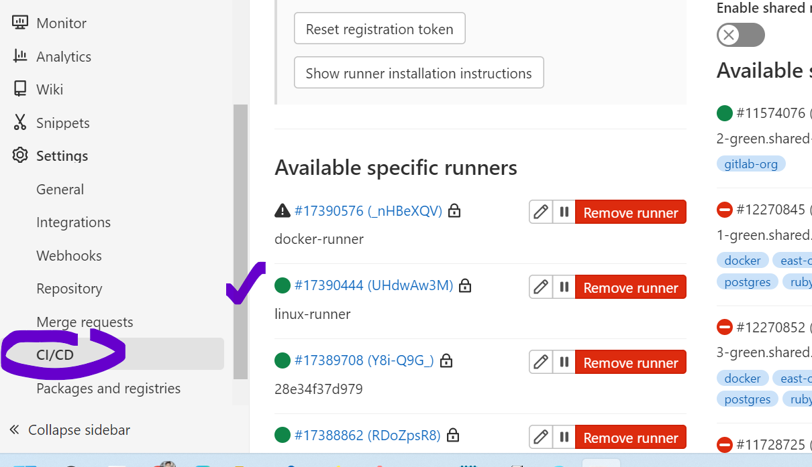
Task: Click Reset registration token
Action: (379, 28)
